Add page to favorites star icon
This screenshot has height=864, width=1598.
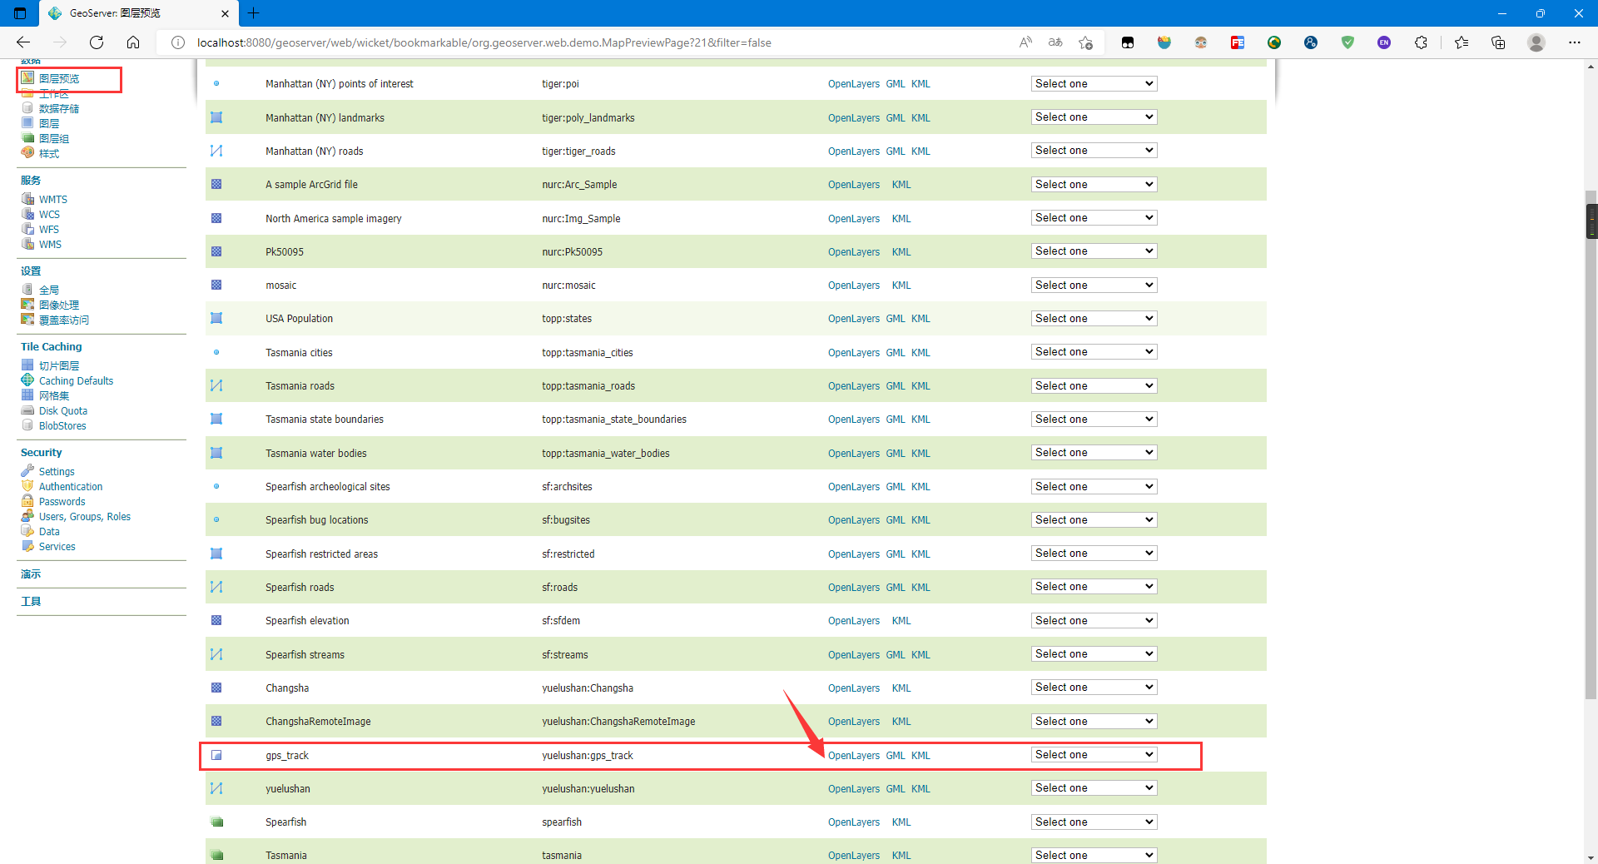click(x=1085, y=42)
